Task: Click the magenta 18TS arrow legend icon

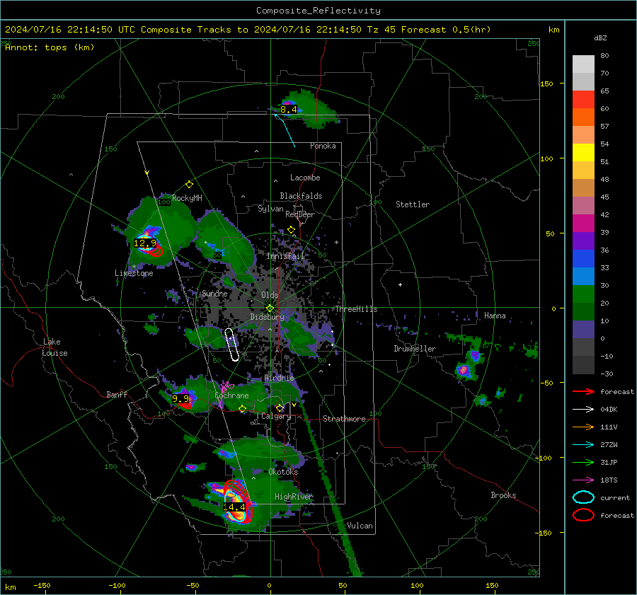Action: click(583, 480)
